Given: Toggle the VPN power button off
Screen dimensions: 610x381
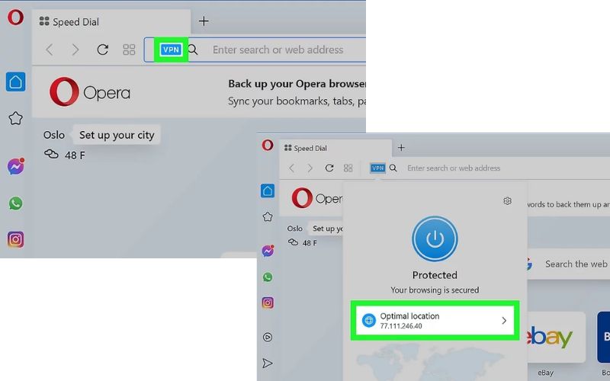Looking at the screenshot, I should pyautogui.click(x=435, y=239).
